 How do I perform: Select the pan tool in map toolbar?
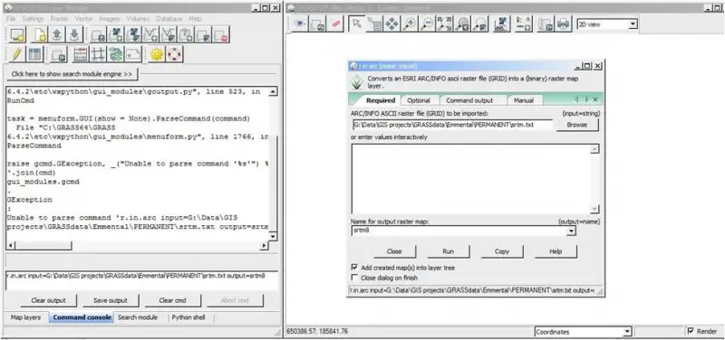[x=392, y=24]
